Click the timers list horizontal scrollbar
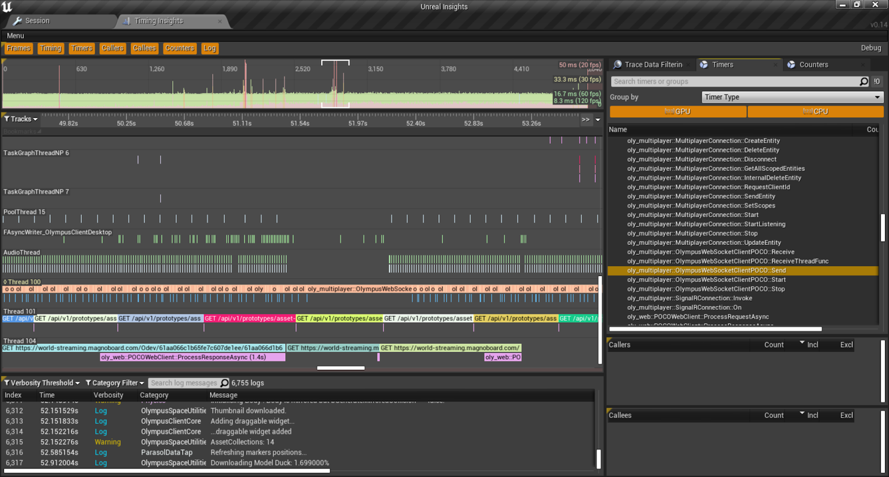 [715, 329]
